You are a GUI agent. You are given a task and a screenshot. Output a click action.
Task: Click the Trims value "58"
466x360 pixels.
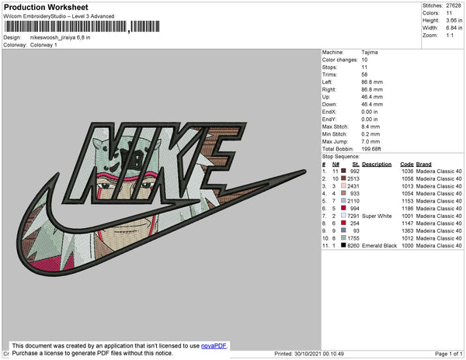(365, 74)
